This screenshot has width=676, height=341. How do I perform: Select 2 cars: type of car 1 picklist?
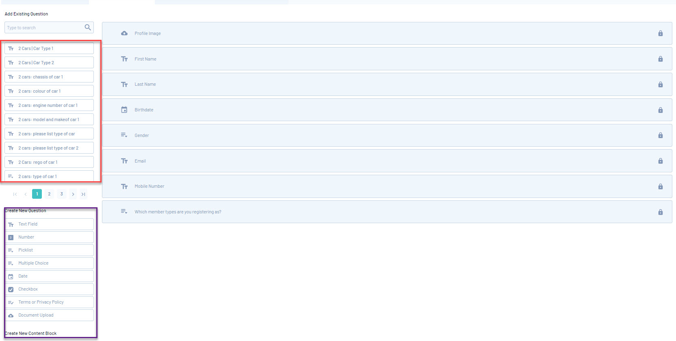(49, 176)
